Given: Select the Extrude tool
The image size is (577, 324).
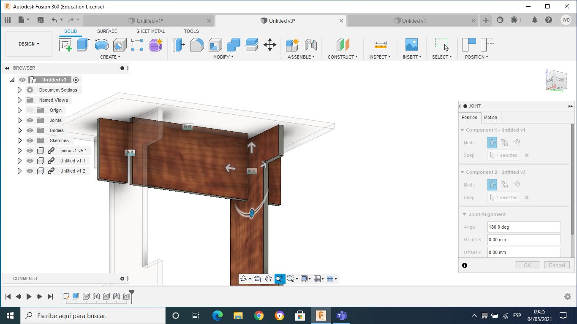Looking at the screenshot, I should click(83, 44).
